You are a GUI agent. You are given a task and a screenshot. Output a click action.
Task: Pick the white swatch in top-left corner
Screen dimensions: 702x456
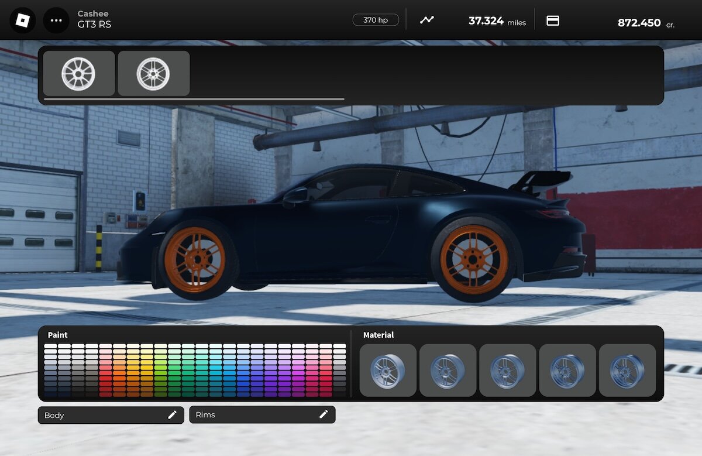[50, 347]
